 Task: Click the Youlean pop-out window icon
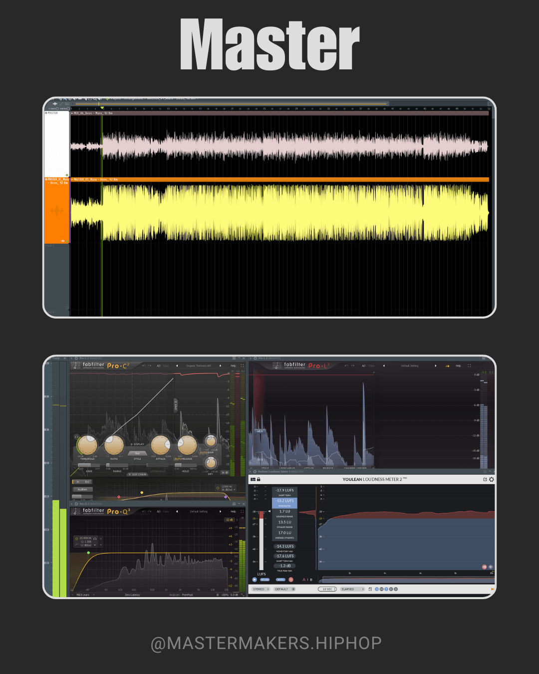[x=485, y=479]
